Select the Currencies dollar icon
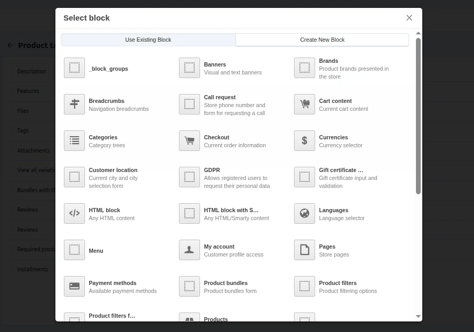This screenshot has width=474, height=332. [305, 140]
